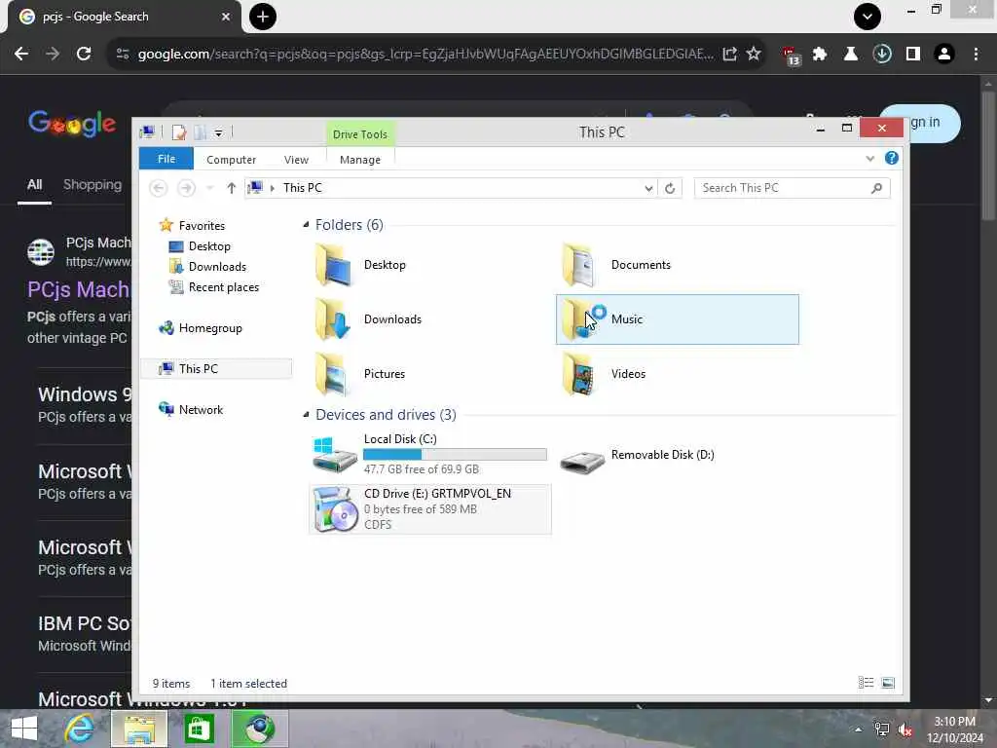
Task: Bookmark page with Chrome star icon
Action: coord(754,54)
